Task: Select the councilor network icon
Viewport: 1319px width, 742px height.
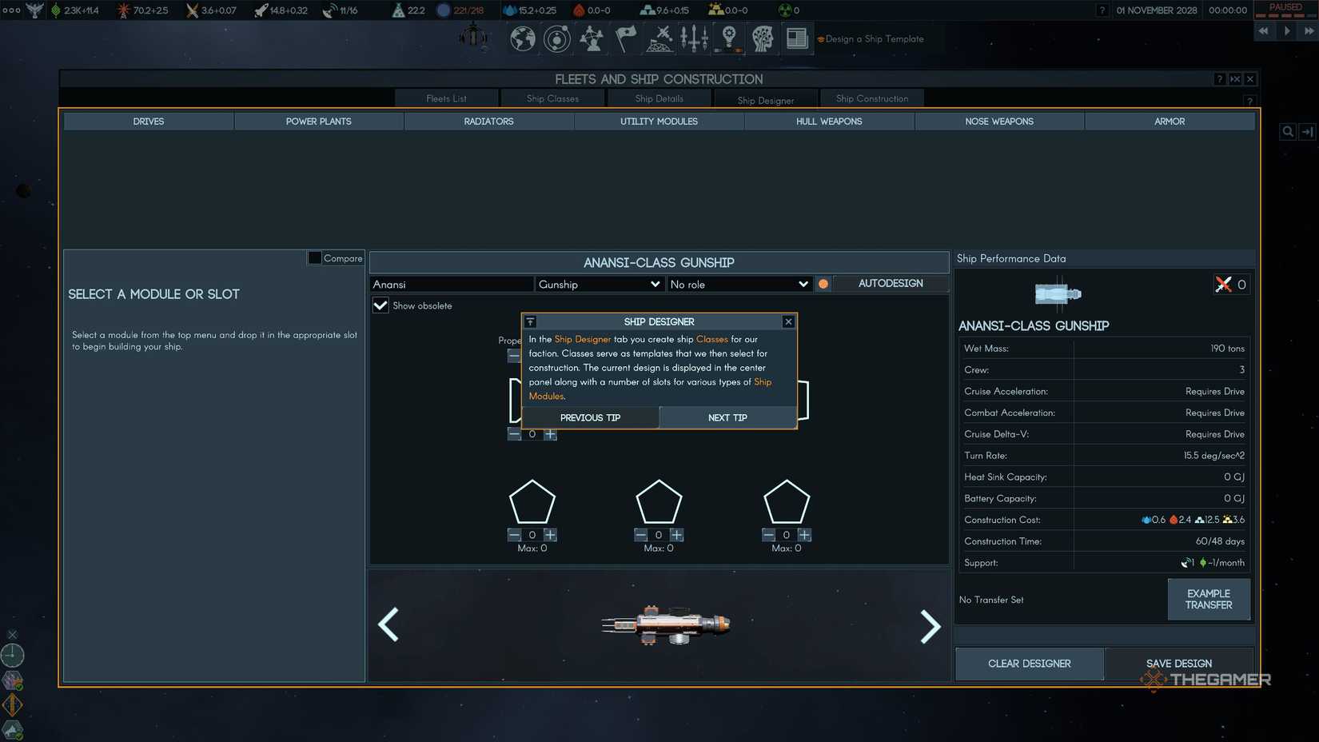Action: [592, 38]
